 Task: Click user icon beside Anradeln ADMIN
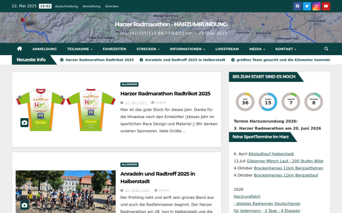point(156,190)
